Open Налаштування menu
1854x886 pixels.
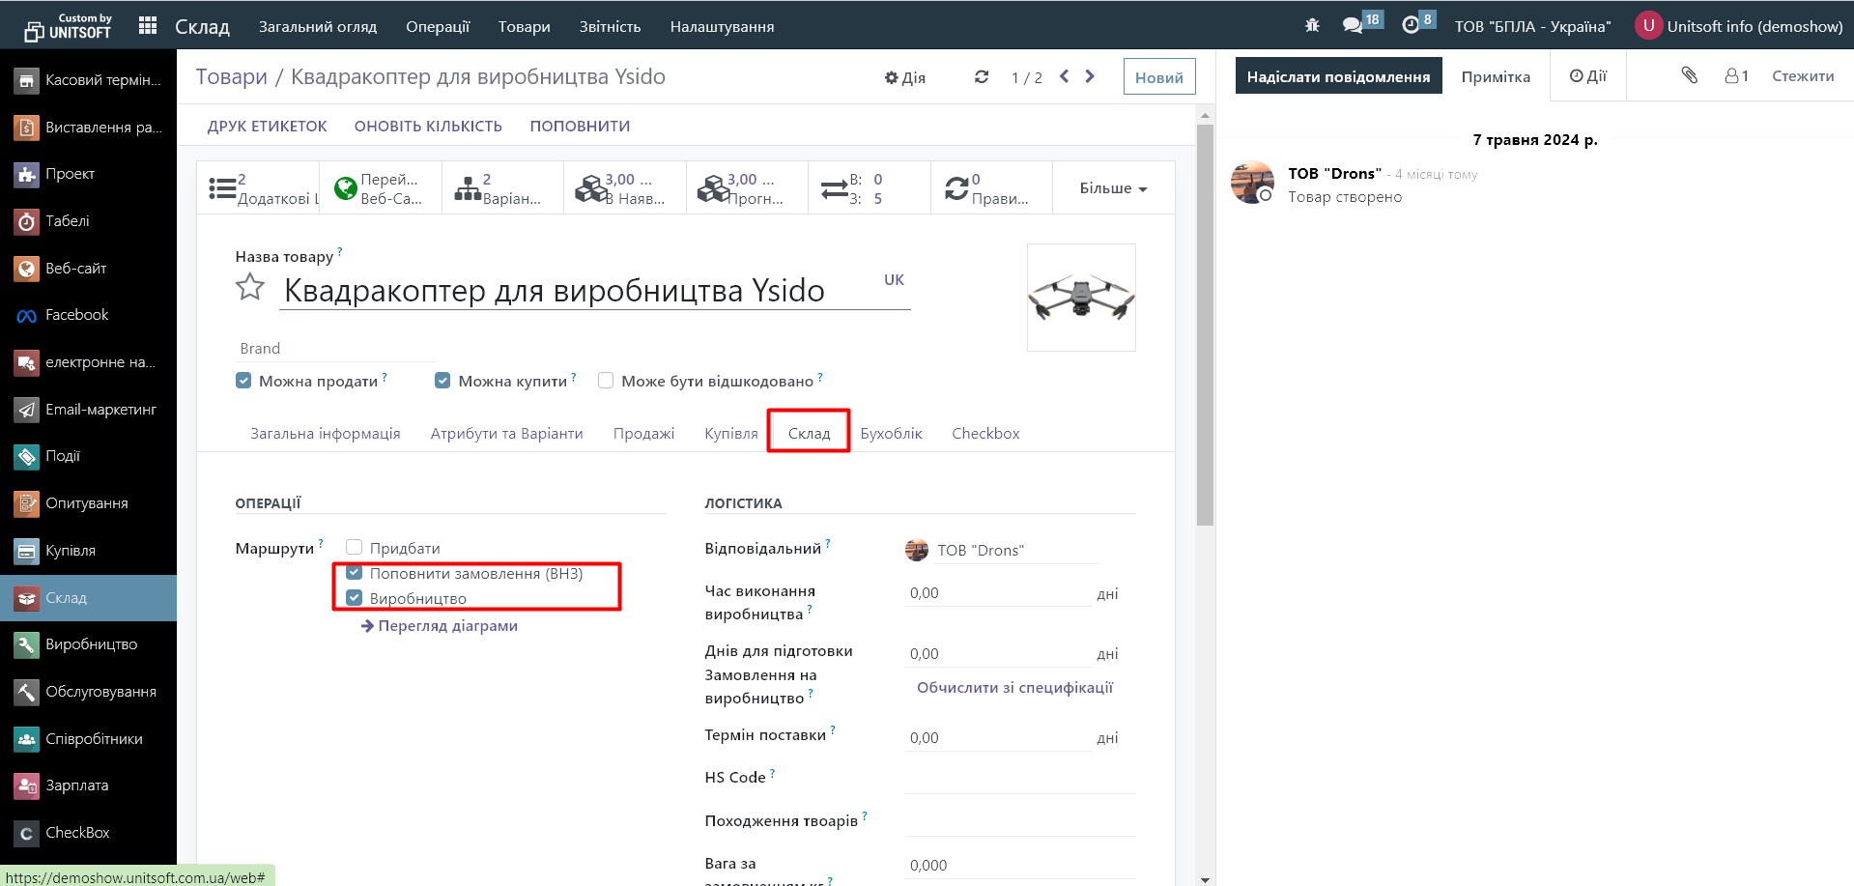click(722, 26)
